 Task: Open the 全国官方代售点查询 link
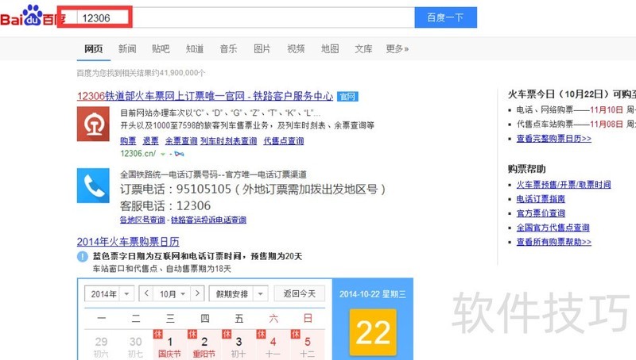pos(553,228)
